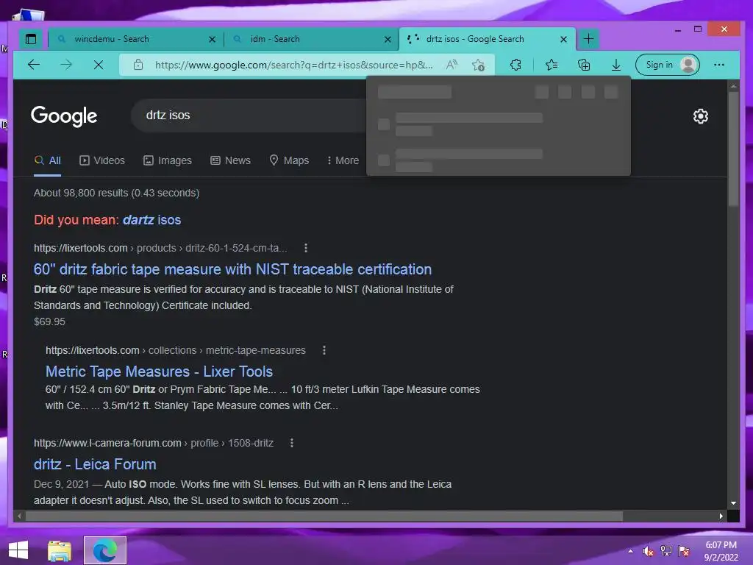Viewport: 753px width, 565px height.
Task: Open Edge Settings and more menu
Action: pos(719,65)
